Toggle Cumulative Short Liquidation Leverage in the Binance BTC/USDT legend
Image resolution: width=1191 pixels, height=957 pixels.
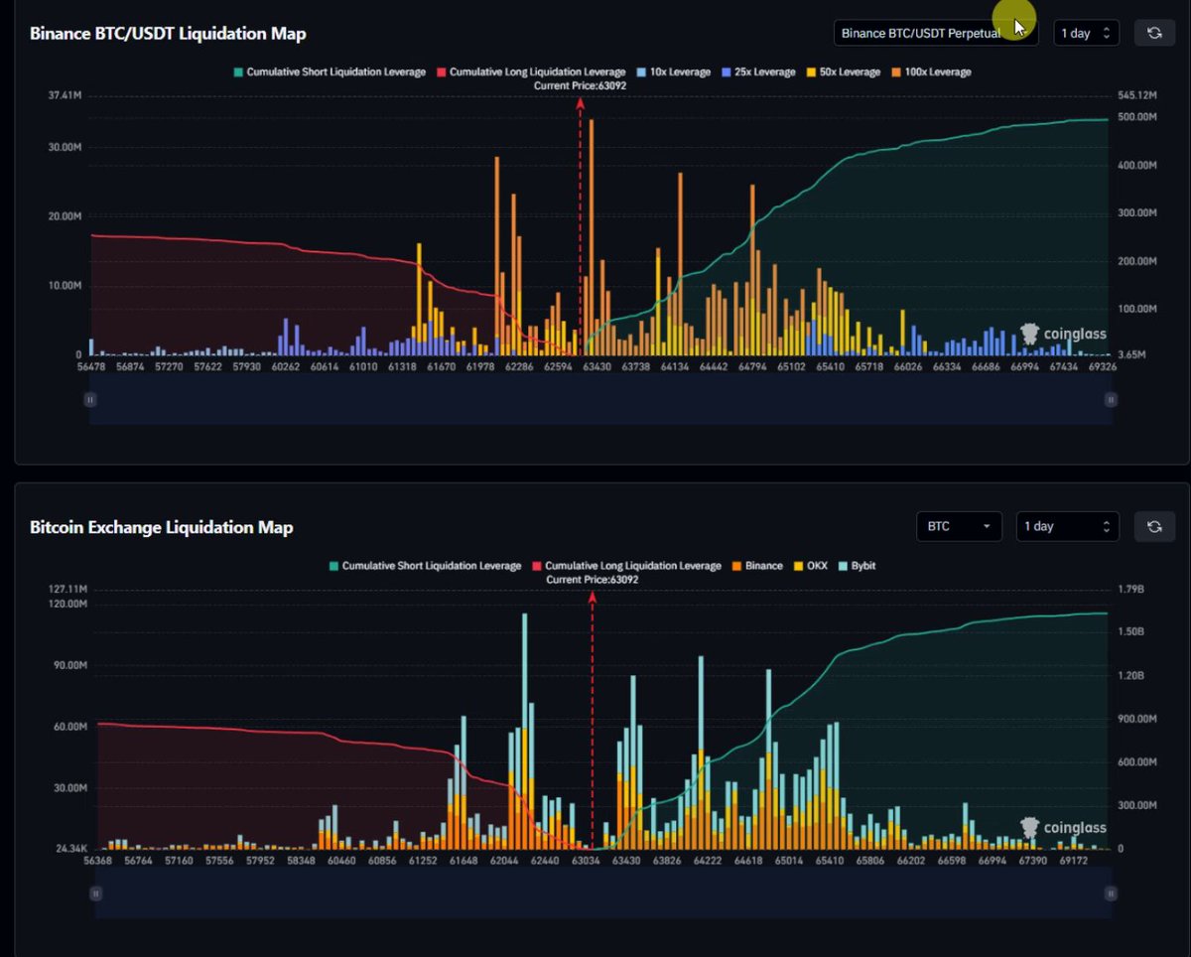(330, 71)
